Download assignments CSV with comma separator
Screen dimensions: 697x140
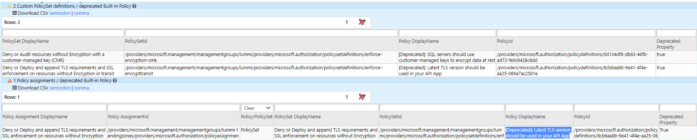[81, 88]
